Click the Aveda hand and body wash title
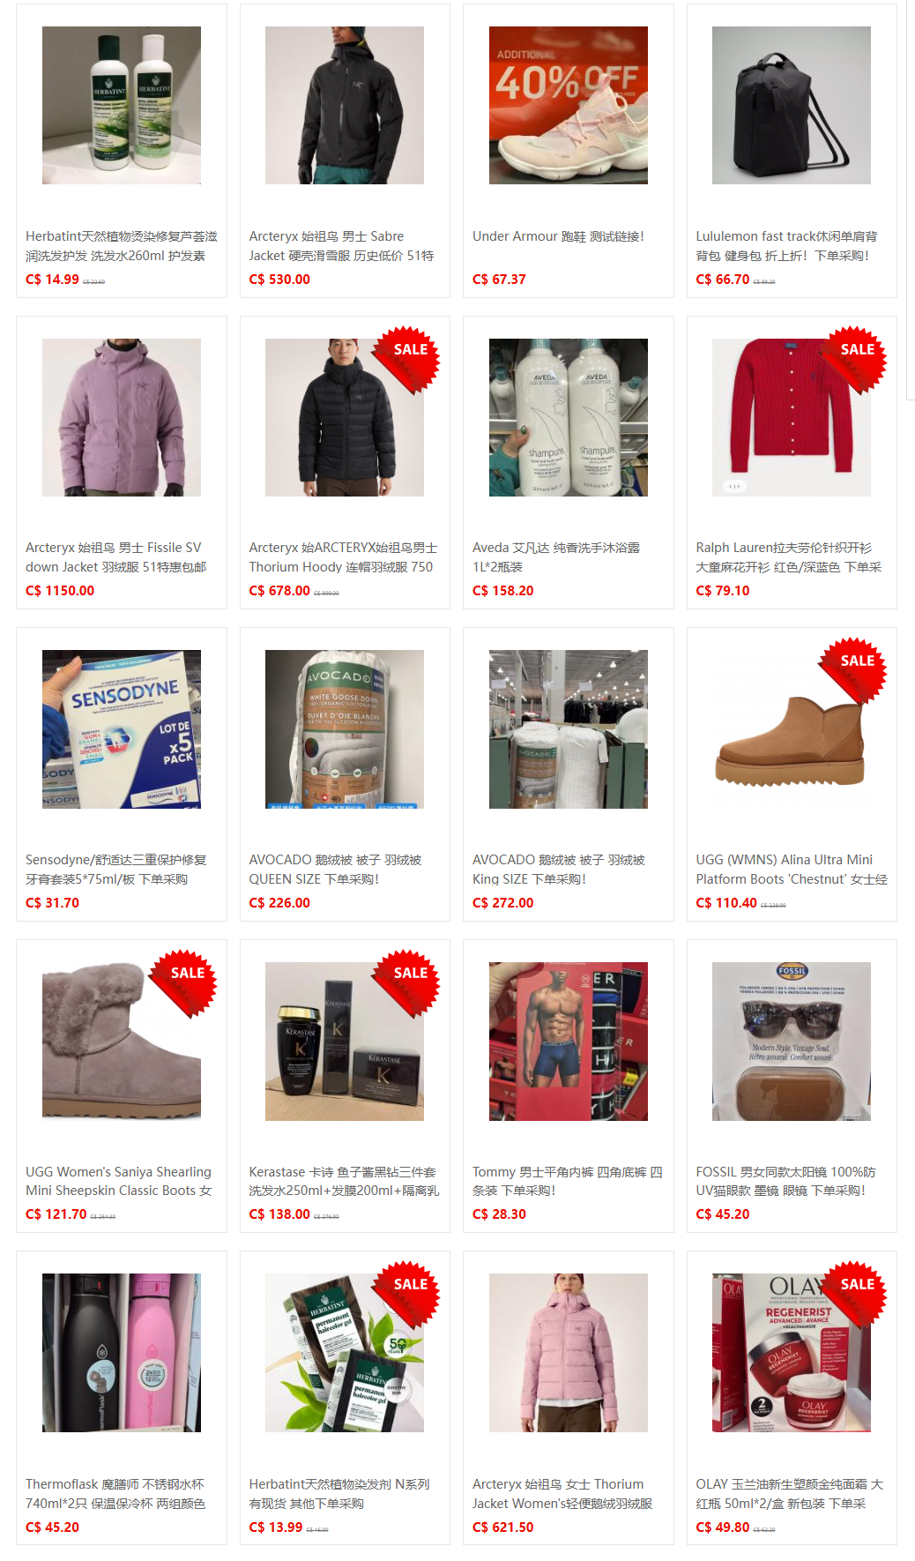Viewport: 915px width, 1561px height. pyautogui.click(x=556, y=557)
